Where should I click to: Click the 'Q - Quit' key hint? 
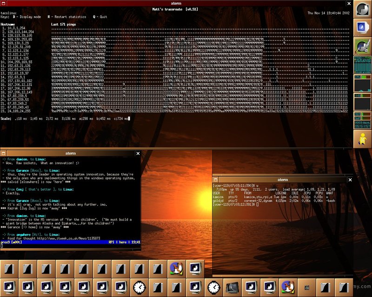coord(100,17)
